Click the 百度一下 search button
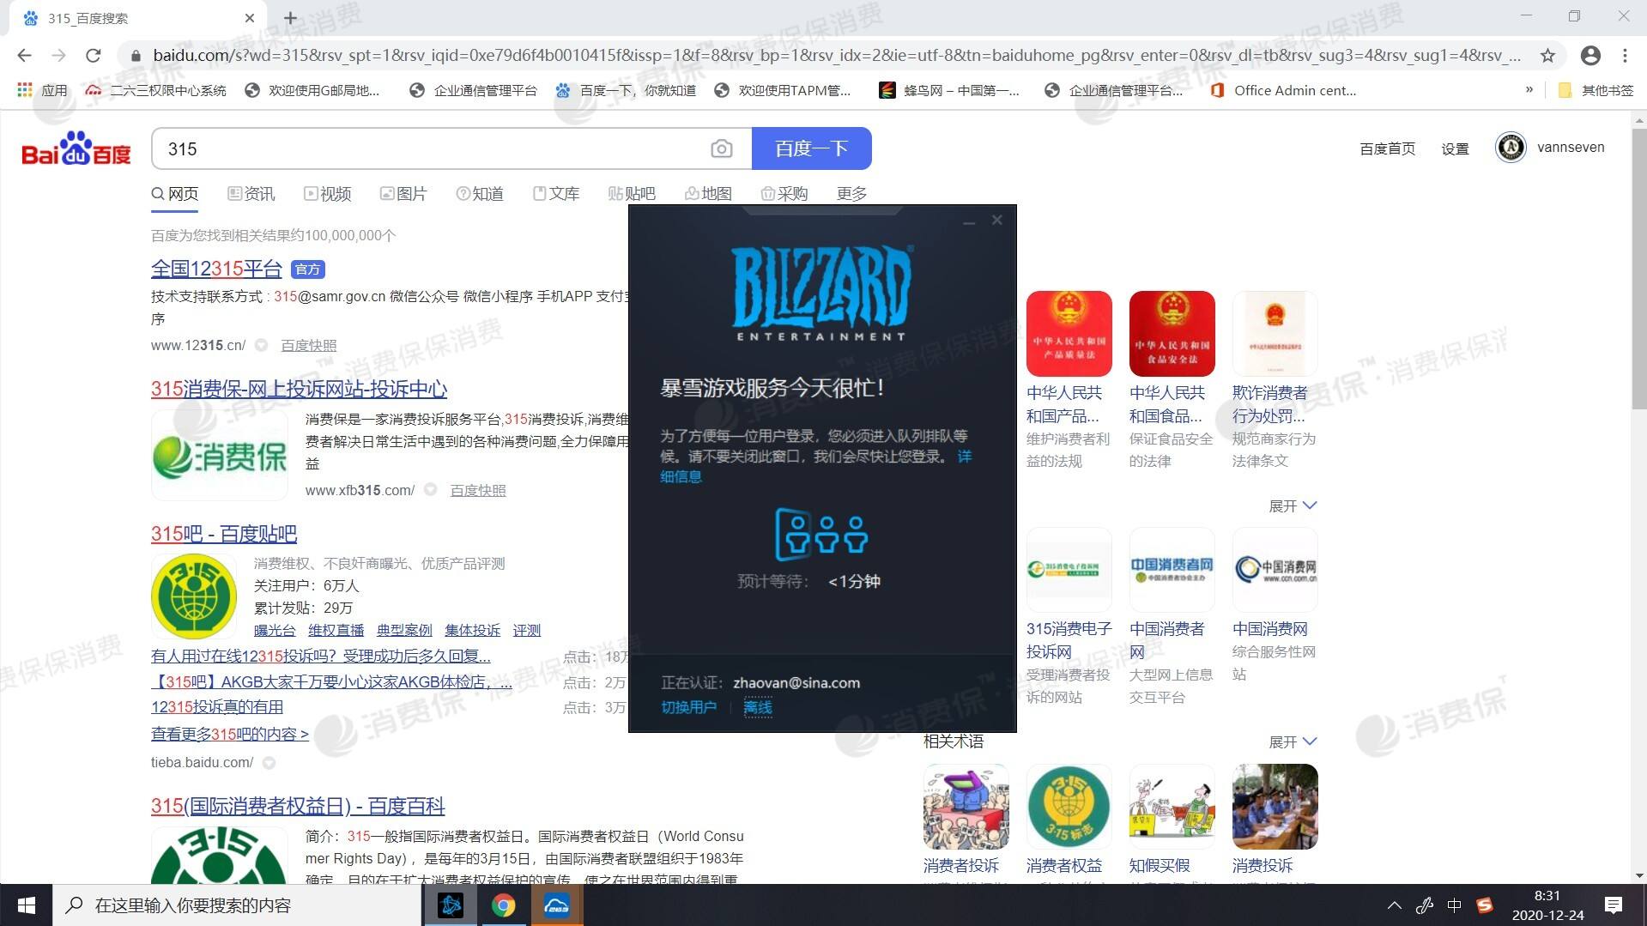 [811, 148]
